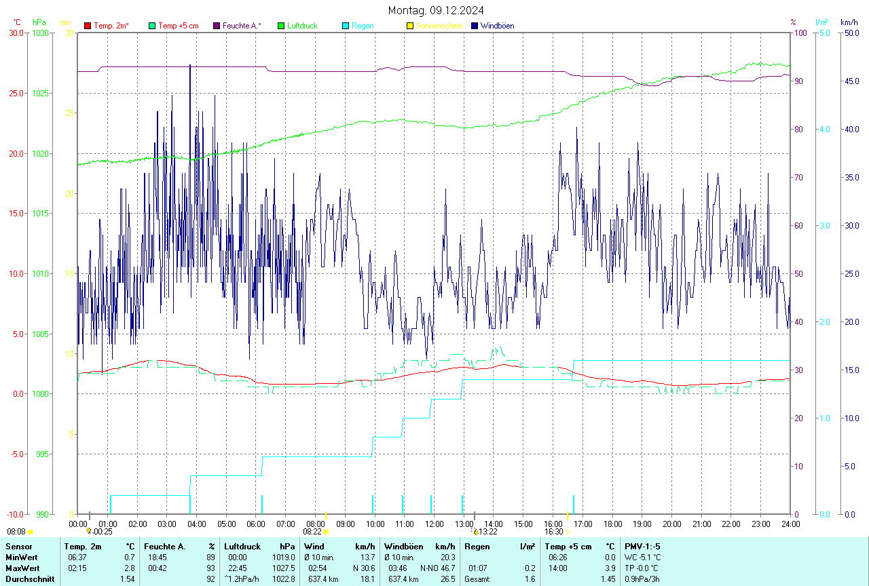Click the °C axis unit label top left
Screen dimensions: 869x586
click(17, 22)
